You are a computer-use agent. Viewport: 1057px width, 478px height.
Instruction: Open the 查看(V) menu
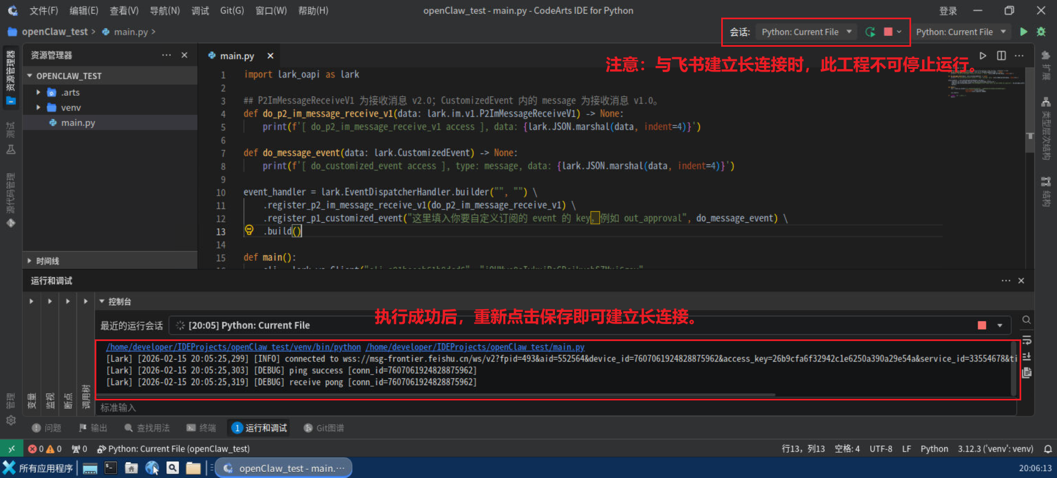[x=124, y=10]
